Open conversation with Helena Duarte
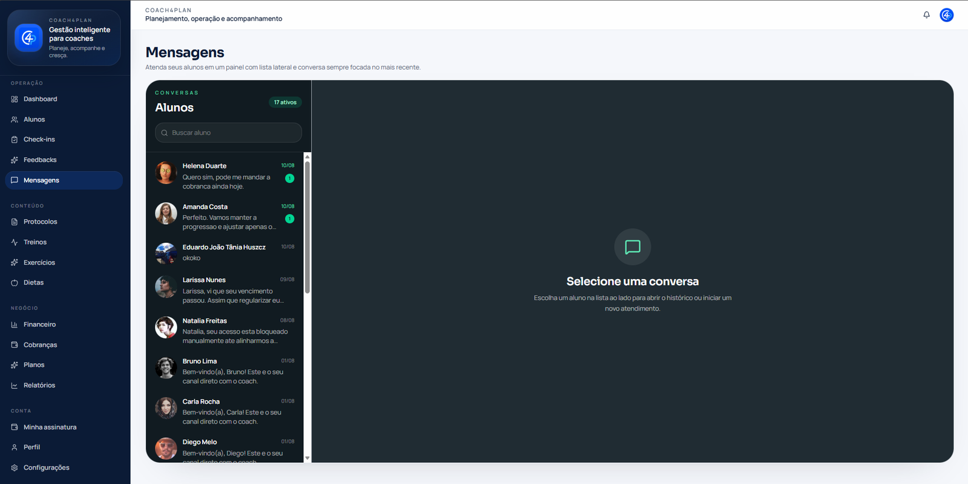This screenshot has height=484, width=968. pyautogui.click(x=225, y=176)
